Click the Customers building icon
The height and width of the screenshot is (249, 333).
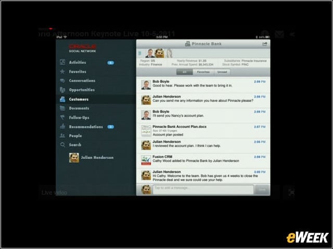(x=62, y=99)
